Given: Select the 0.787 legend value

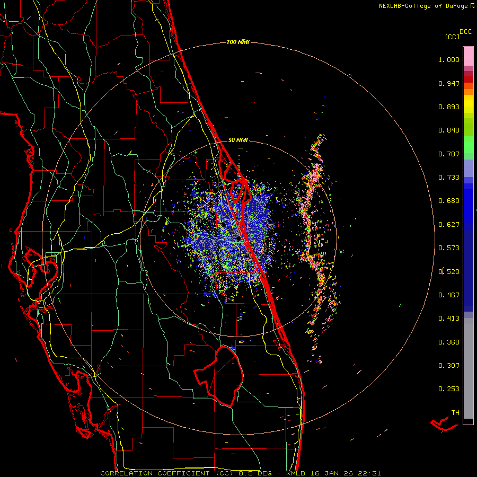Looking at the screenshot, I should (x=449, y=154).
